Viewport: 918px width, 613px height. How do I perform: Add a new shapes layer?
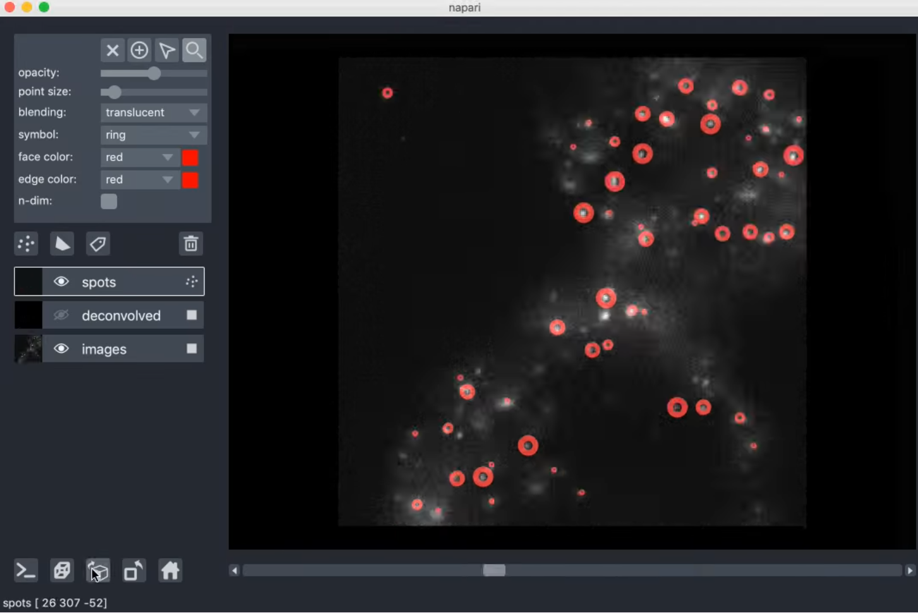coord(62,243)
